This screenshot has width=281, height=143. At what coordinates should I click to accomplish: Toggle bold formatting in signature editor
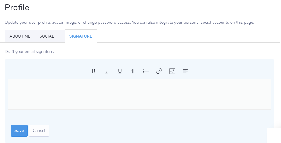[94, 71]
